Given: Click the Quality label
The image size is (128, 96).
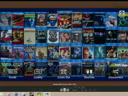Looking at the screenshot, I should pyautogui.click(x=38, y=77).
